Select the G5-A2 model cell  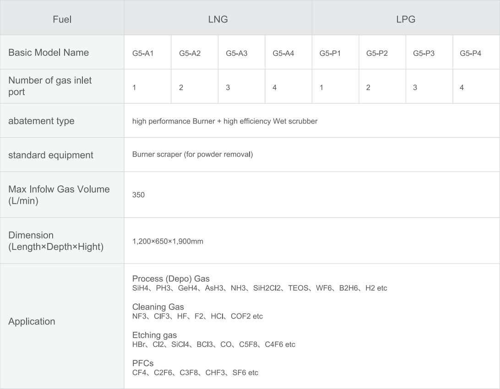[195, 52]
